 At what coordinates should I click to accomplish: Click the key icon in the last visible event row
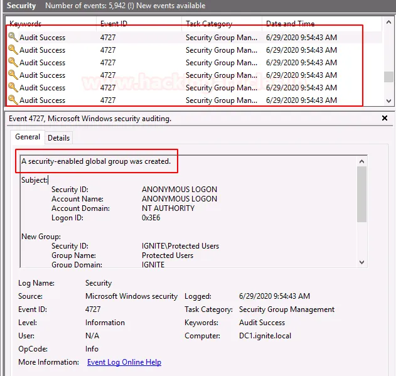point(13,100)
